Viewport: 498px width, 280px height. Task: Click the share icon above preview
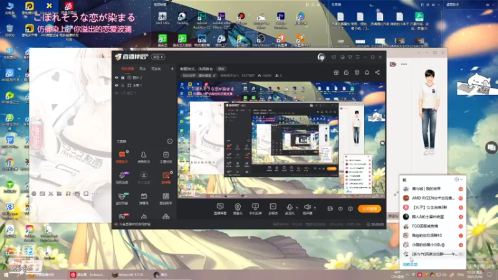tap(377, 72)
